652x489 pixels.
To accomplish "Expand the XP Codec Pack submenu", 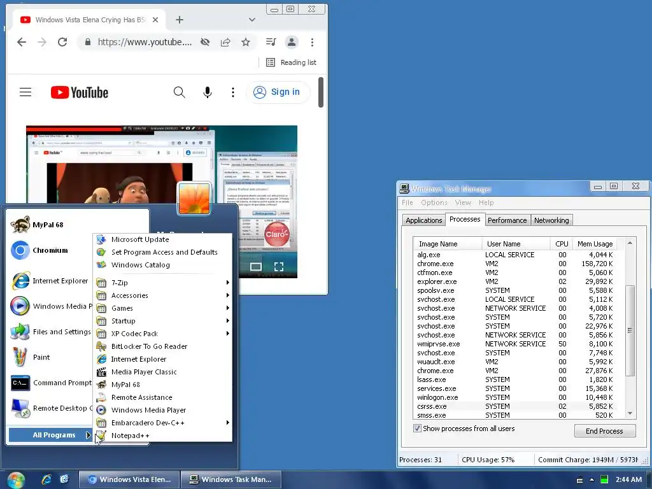I will (162, 334).
